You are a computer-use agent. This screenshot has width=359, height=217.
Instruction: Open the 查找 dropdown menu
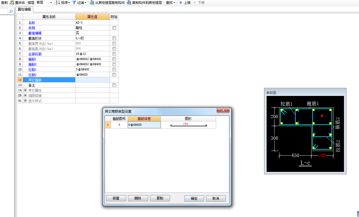coord(170,2)
